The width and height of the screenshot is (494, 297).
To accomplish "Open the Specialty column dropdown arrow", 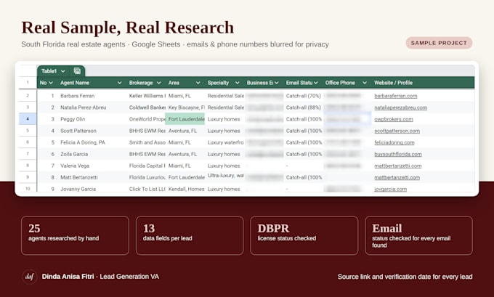I will point(238,83).
